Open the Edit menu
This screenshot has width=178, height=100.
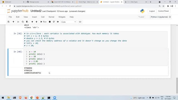18,17
